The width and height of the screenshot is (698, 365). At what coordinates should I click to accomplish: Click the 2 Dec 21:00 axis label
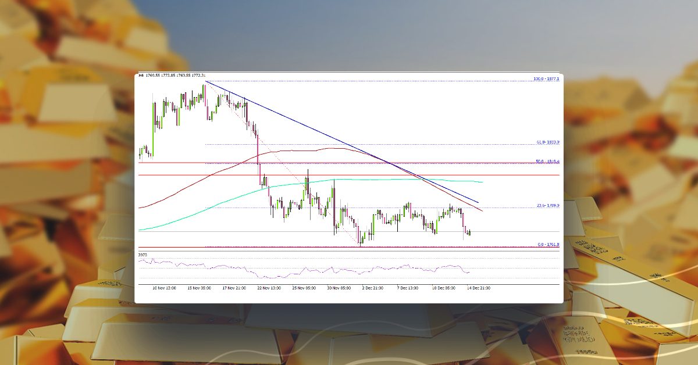pos(374,287)
